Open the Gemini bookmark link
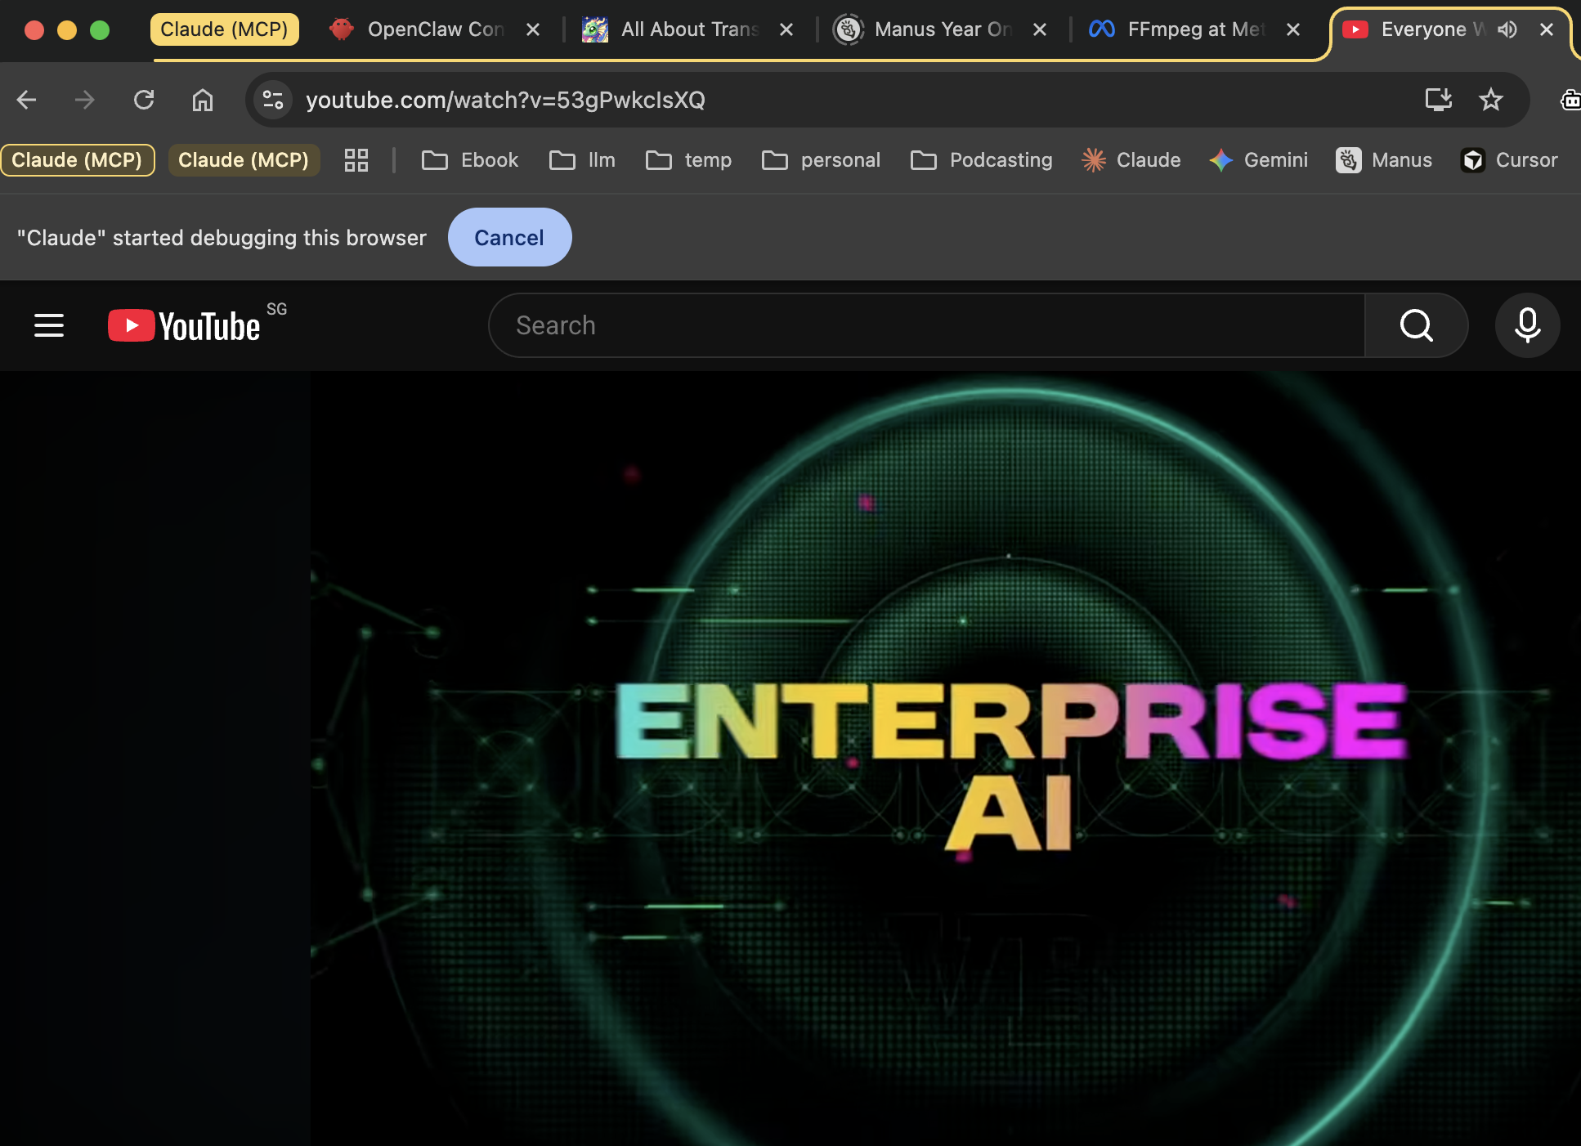This screenshot has height=1146, width=1581. point(1259,160)
